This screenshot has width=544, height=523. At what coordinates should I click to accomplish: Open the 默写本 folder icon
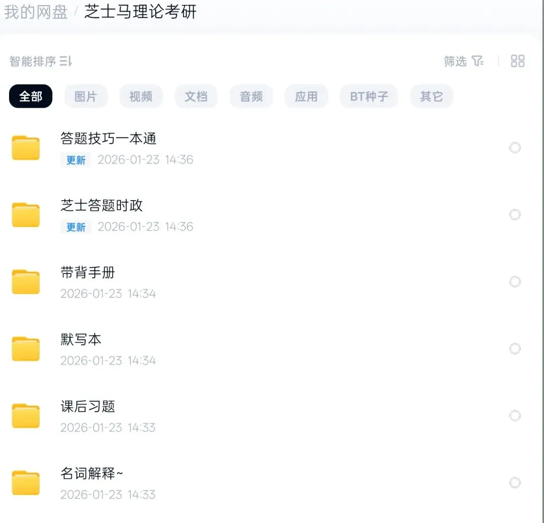[26, 349]
